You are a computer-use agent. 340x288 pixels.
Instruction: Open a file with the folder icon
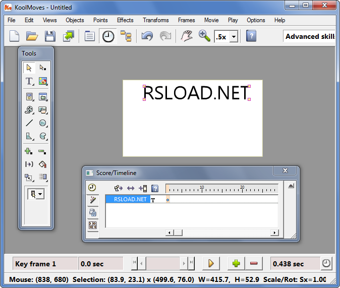(x=32, y=36)
